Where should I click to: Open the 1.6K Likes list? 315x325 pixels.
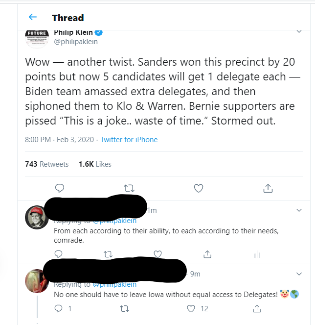pyautogui.click(x=95, y=164)
